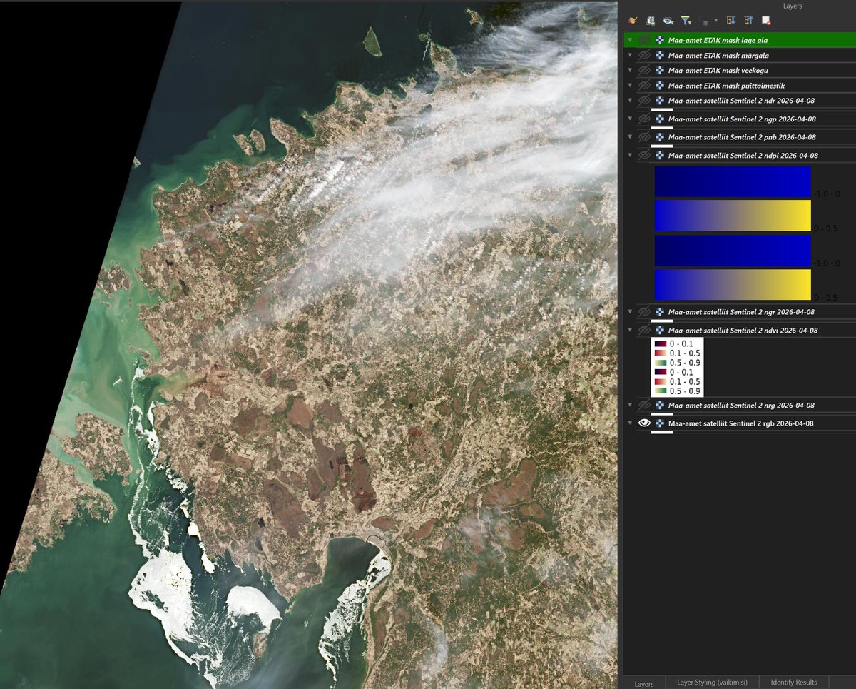Screen dimensions: 856x689
Task: Switch to Layer Styling (vaikimisi) tab
Action: pos(712,682)
